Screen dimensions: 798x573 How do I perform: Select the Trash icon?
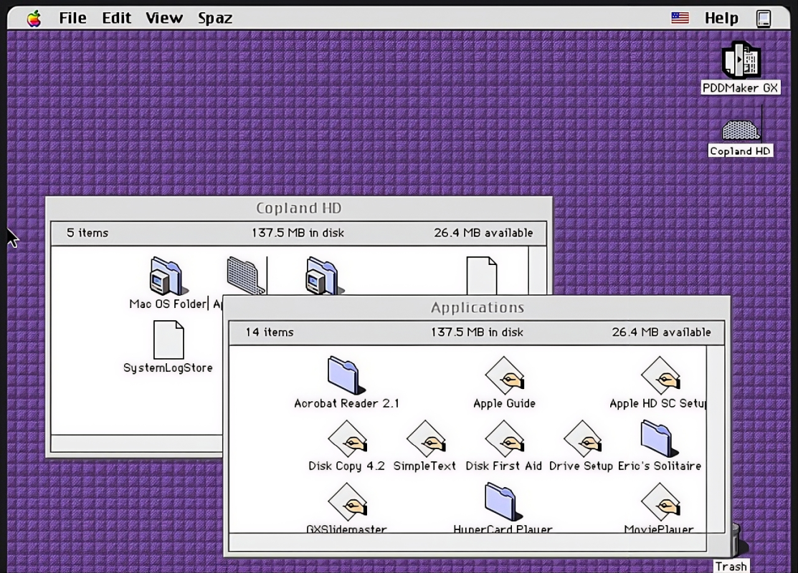739,541
